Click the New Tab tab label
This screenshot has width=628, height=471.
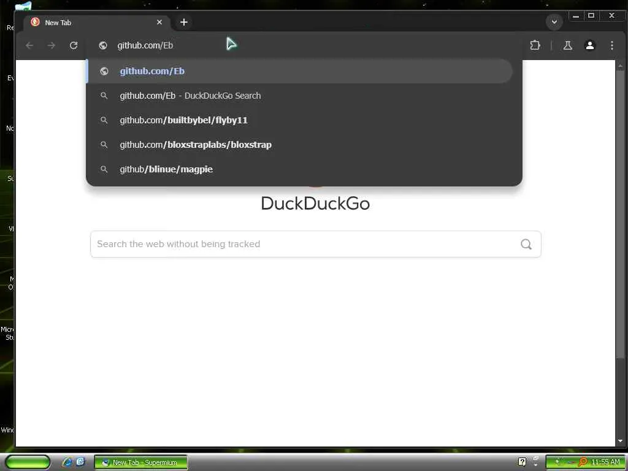pos(58,23)
